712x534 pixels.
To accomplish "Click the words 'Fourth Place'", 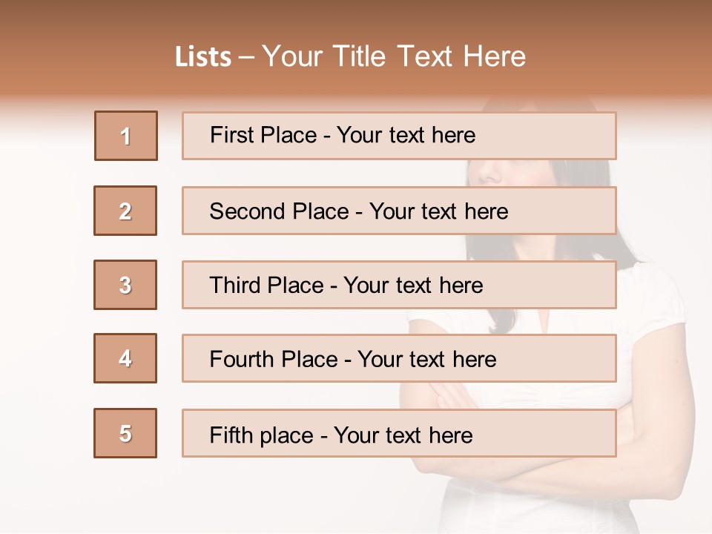I will click(274, 359).
